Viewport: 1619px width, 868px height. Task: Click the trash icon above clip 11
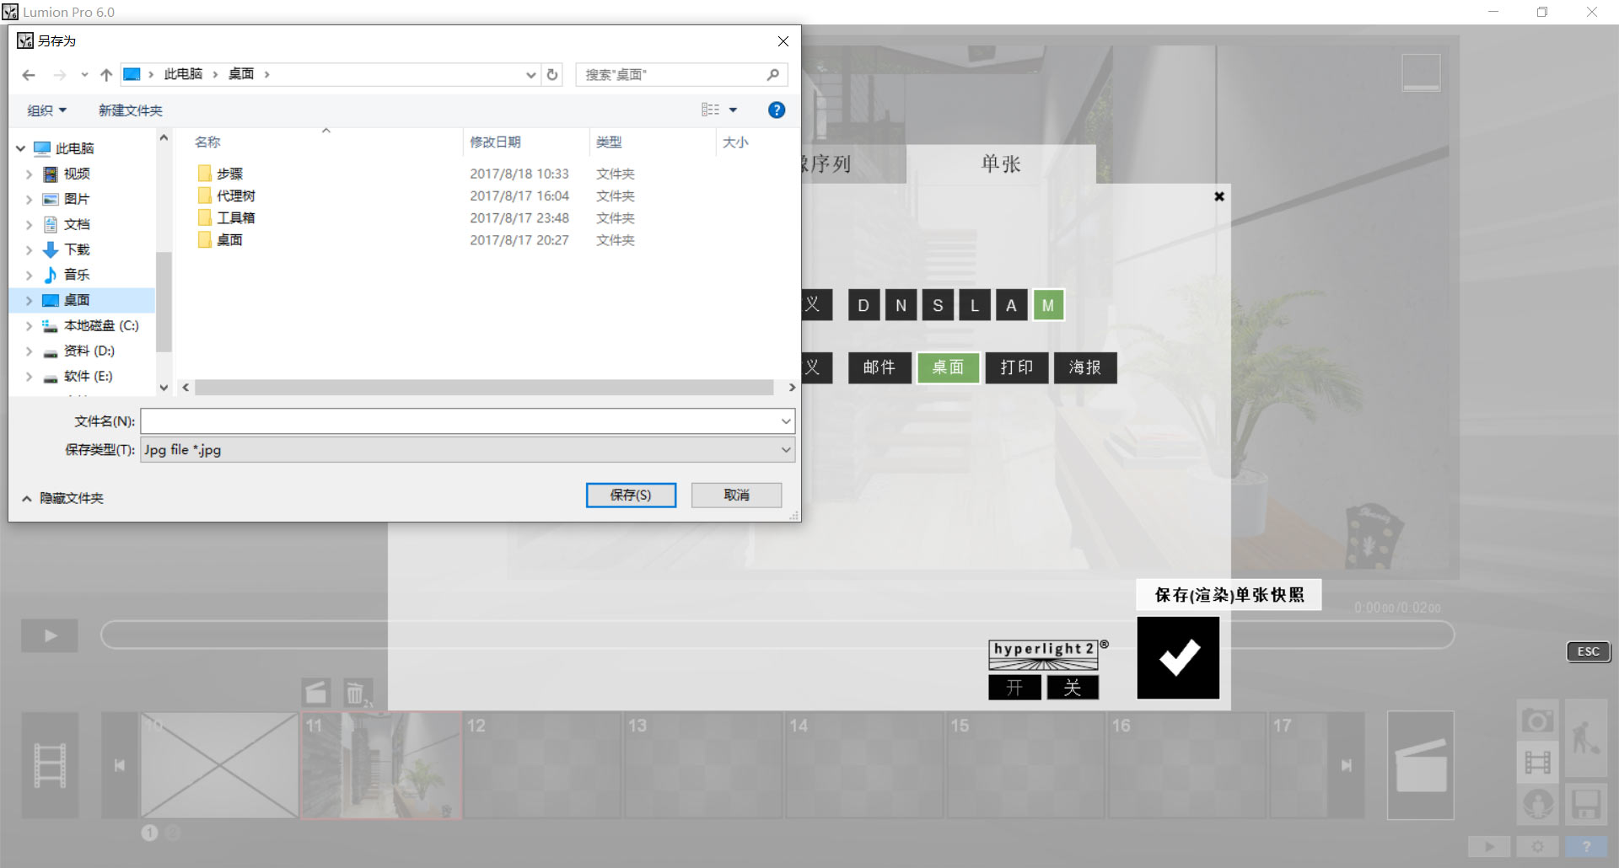coord(355,694)
